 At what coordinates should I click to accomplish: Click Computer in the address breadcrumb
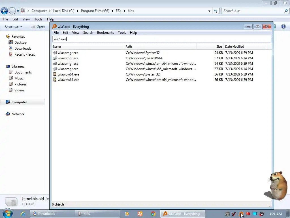pos(39,11)
